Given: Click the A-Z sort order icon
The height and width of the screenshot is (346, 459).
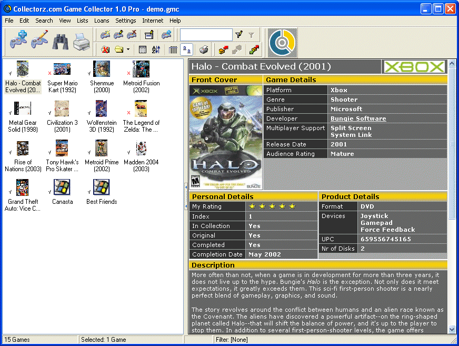Looking at the screenshot, I should (156, 50).
